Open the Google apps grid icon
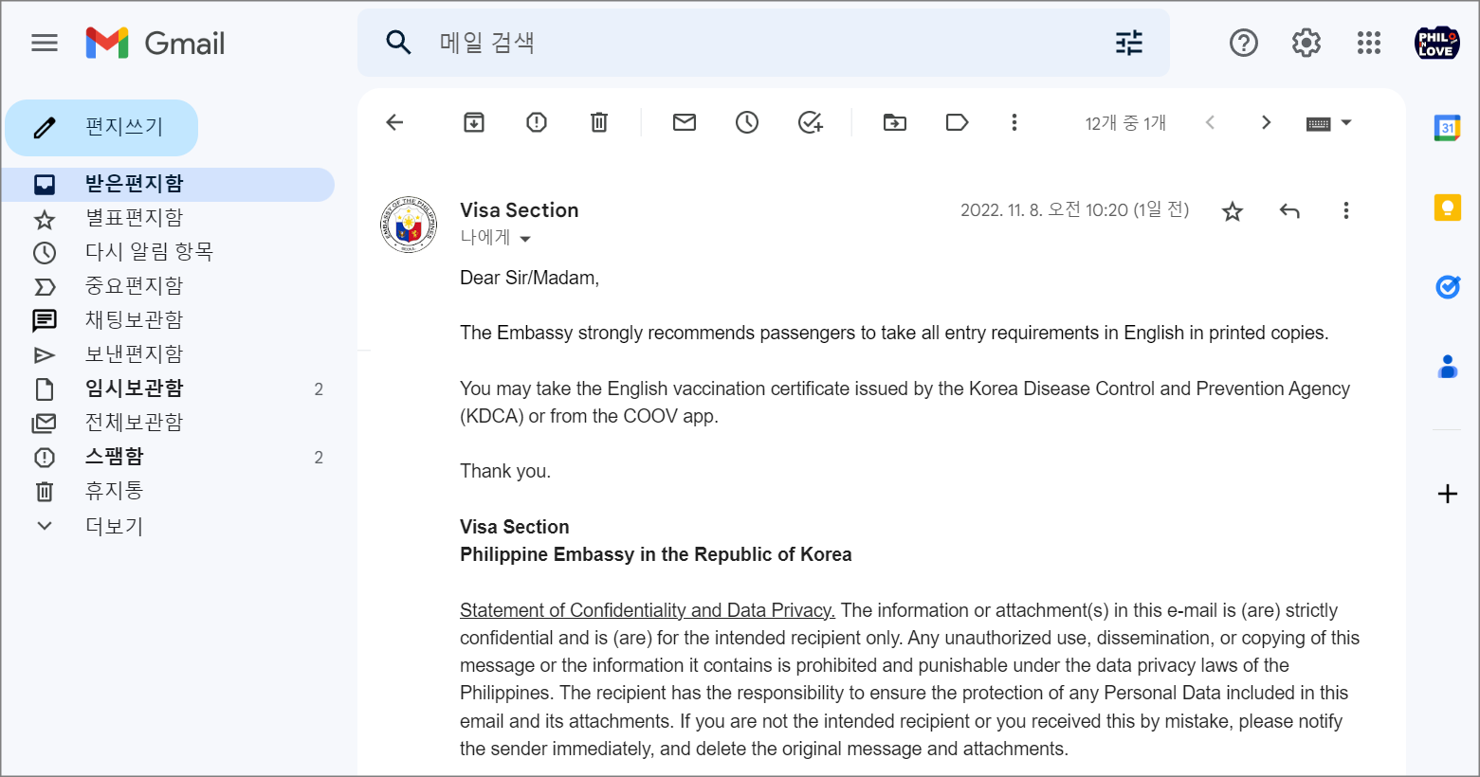The width and height of the screenshot is (1480, 777). point(1369,43)
